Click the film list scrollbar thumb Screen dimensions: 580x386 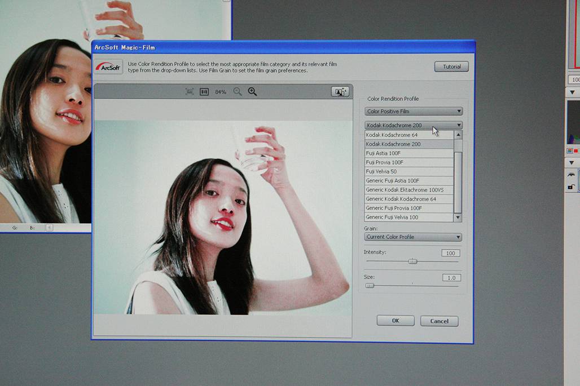click(458, 182)
